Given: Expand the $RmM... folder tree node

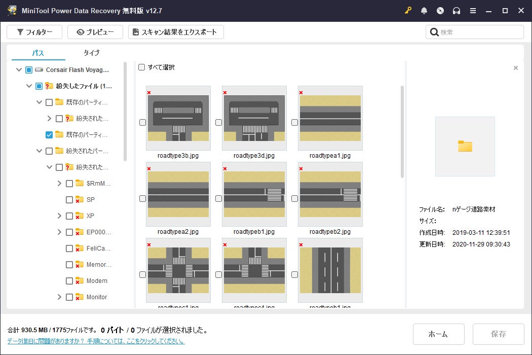Looking at the screenshot, I should (x=59, y=184).
